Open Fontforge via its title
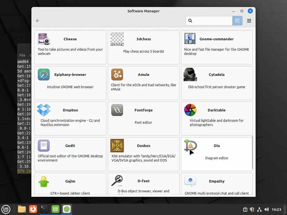 pyautogui.click(x=143, y=110)
